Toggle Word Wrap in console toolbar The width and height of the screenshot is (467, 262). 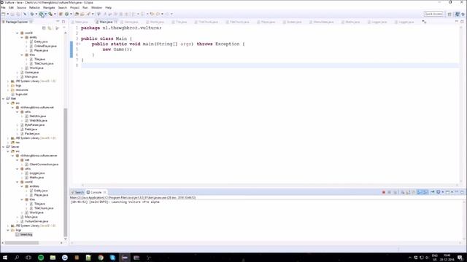click(414, 192)
